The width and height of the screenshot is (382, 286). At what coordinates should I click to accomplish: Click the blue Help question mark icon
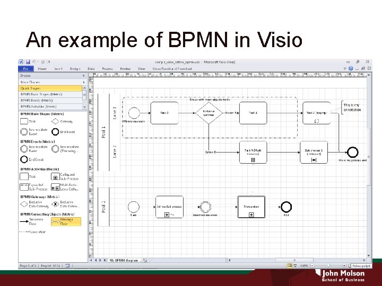(x=351, y=68)
